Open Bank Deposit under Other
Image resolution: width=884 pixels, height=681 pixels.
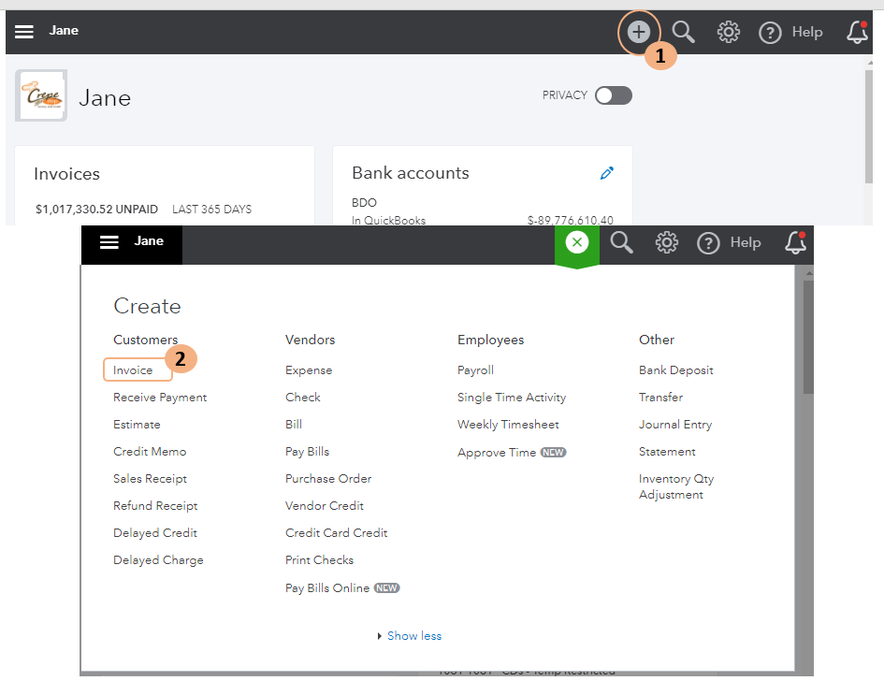675,370
